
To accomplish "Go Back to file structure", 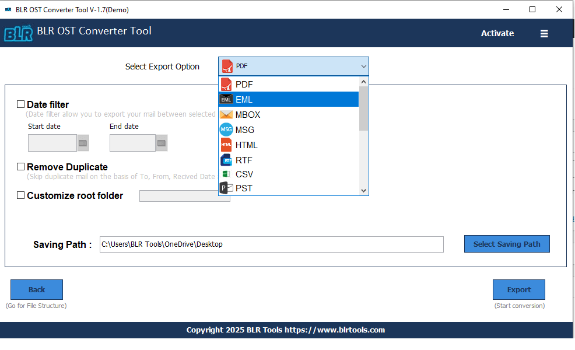I will 37,289.
